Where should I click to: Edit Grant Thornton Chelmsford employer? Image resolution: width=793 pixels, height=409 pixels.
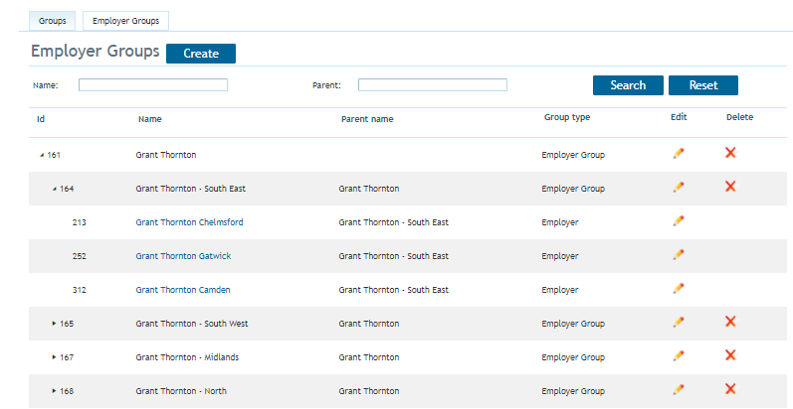(679, 221)
